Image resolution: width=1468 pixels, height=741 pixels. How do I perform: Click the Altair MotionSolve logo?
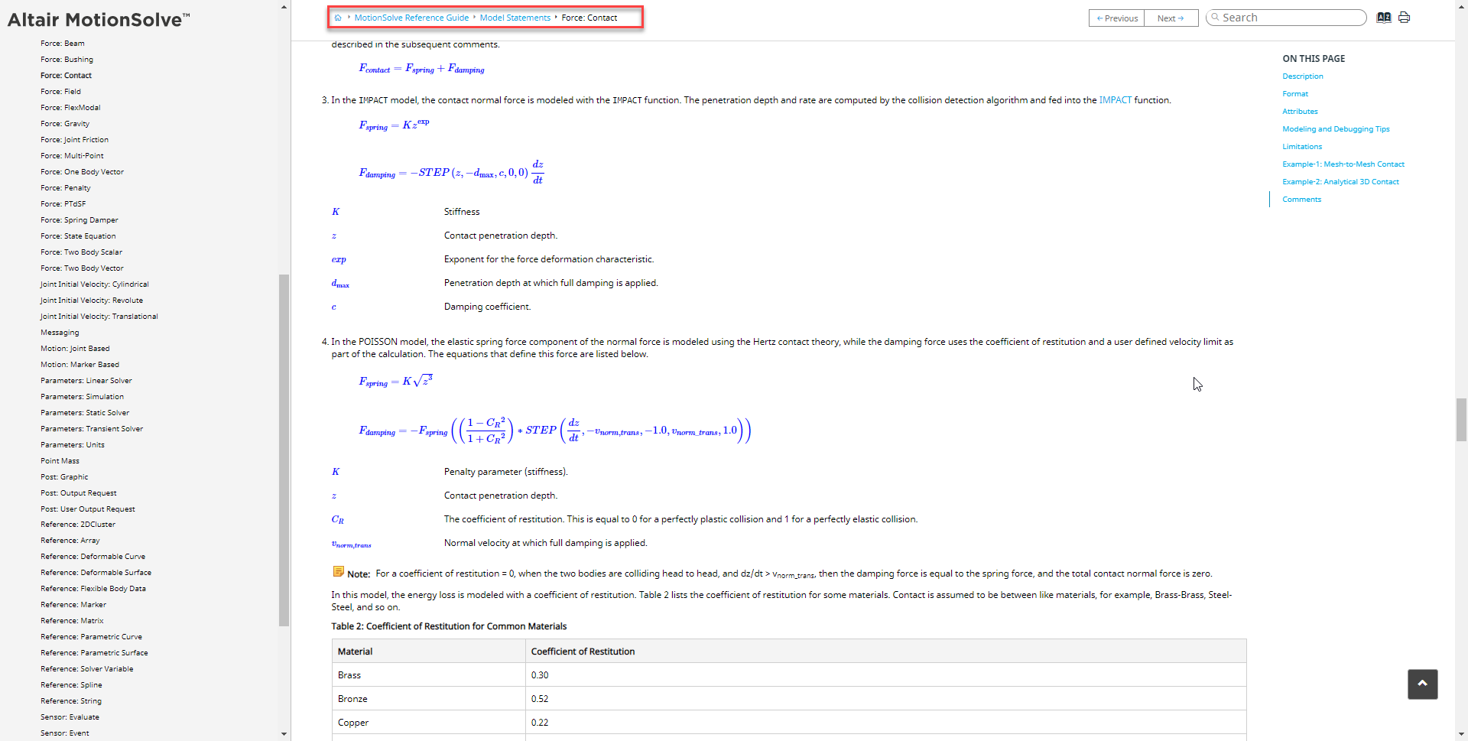[x=99, y=20]
